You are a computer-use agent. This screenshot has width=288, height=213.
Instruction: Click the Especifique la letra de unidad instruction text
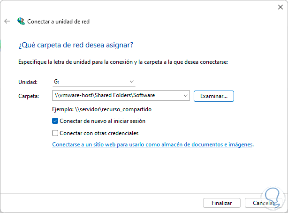click(123, 61)
